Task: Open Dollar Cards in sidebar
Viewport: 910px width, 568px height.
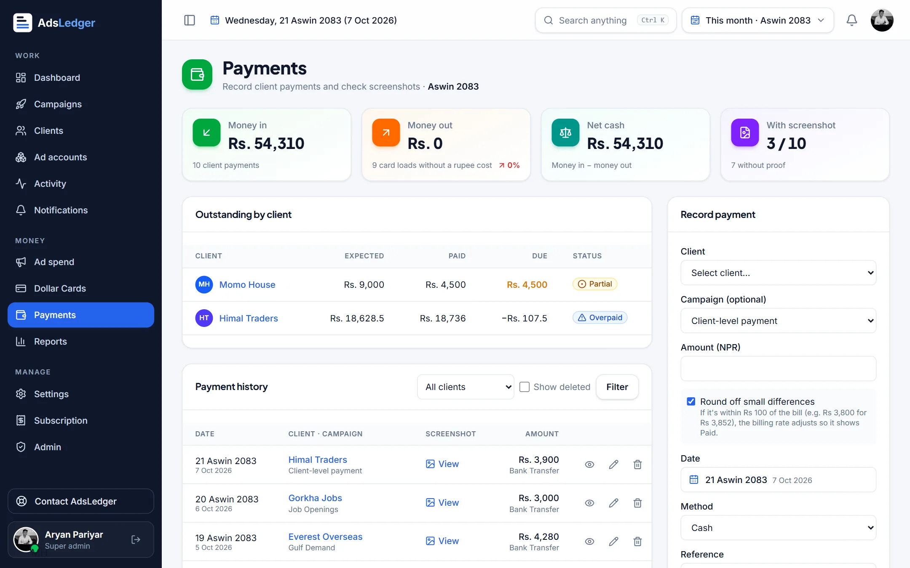Action: click(81, 288)
